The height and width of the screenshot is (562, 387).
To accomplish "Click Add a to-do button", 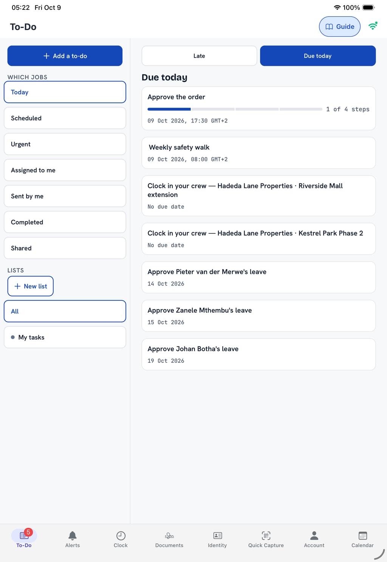I will (x=65, y=56).
